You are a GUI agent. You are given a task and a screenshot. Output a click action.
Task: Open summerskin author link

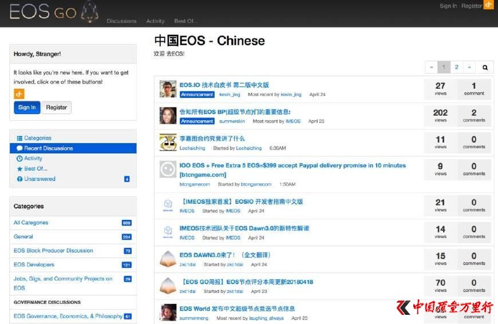pos(232,121)
